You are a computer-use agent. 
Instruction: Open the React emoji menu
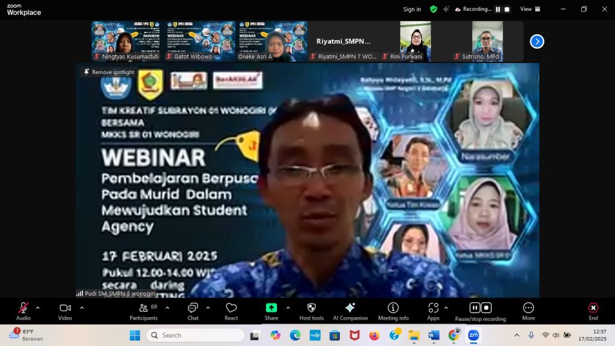pos(231,311)
